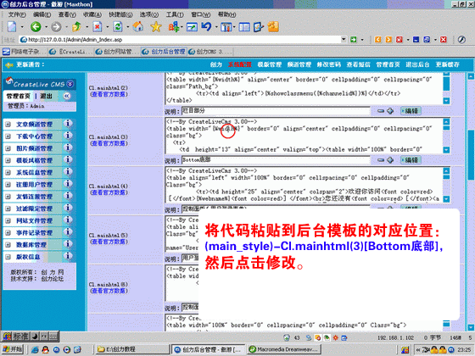
Task: Click the plus icon next to 栏目部分 field
Action: pyautogui.click(x=390, y=111)
